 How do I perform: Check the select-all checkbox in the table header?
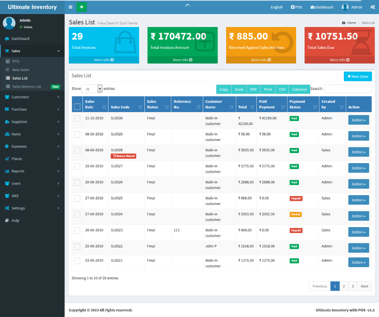point(77,107)
